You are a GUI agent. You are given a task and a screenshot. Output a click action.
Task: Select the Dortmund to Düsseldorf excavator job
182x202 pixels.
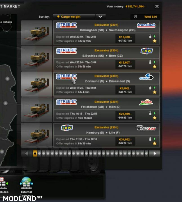click(x=107, y=84)
